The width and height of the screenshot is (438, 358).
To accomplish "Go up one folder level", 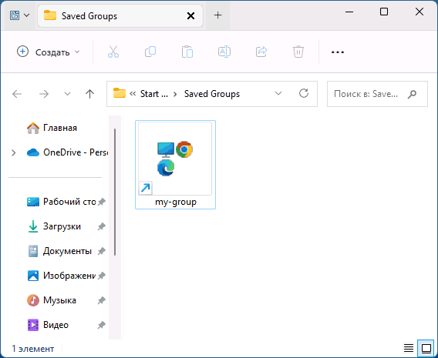I will pyautogui.click(x=89, y=94).
